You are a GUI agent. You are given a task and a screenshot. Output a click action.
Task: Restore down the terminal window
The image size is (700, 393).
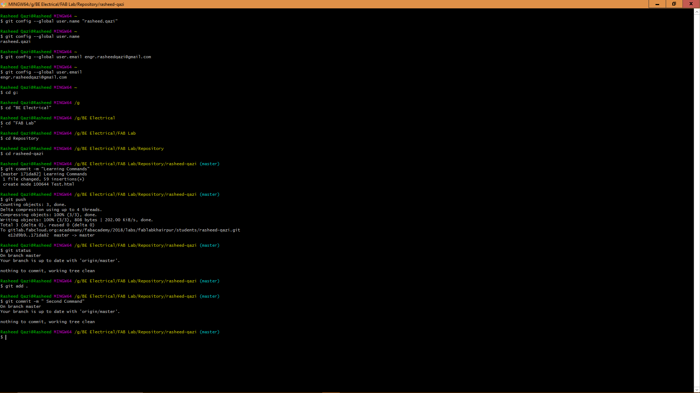coord(674,4)
